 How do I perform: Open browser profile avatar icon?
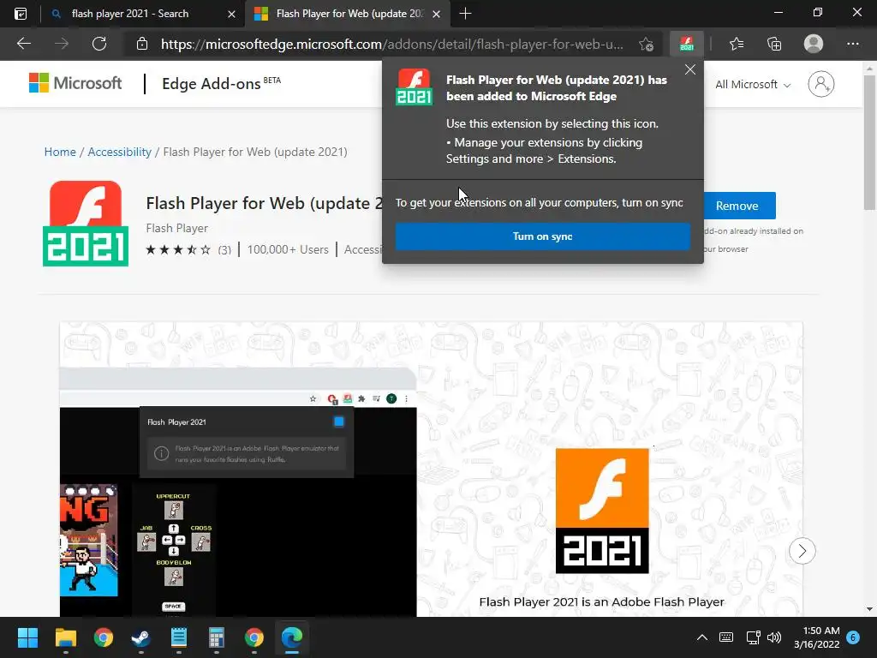tap(814, 44)
